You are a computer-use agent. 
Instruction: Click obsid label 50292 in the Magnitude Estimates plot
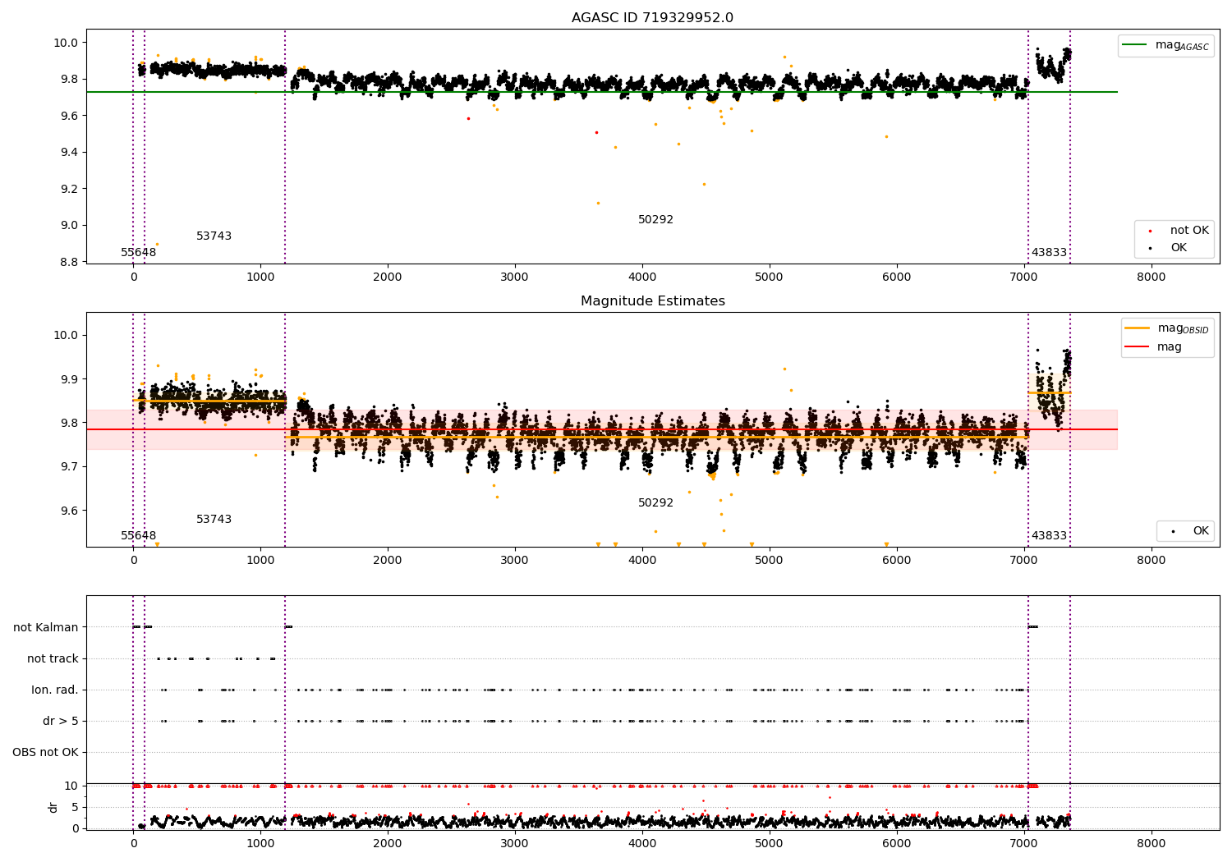[x=655, y=503]
